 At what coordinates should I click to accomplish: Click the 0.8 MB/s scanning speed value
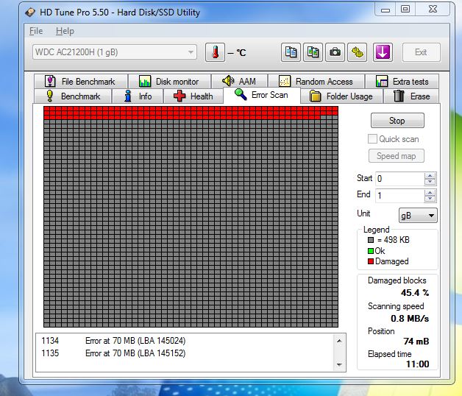(x=410, y=319)
